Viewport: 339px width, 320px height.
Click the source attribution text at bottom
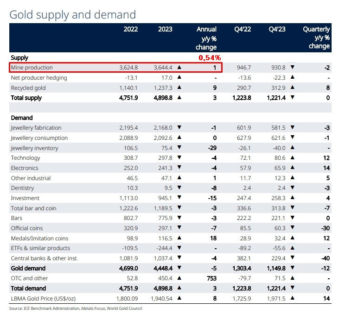tap(76, 308)
